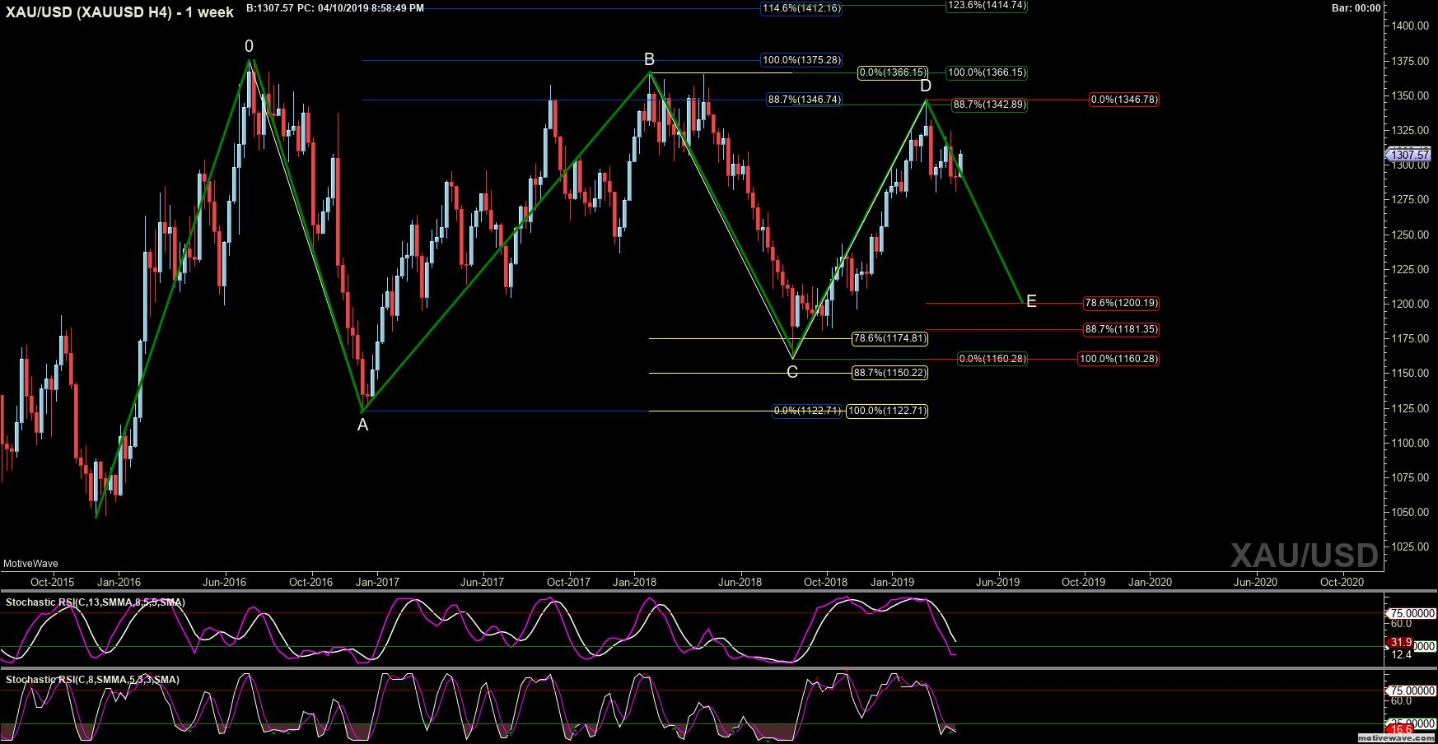This screenshot has width=1438, height=744.
Task: Select the 123.6%(1414.74) Fibonacci label
Action: click(987, 5)
